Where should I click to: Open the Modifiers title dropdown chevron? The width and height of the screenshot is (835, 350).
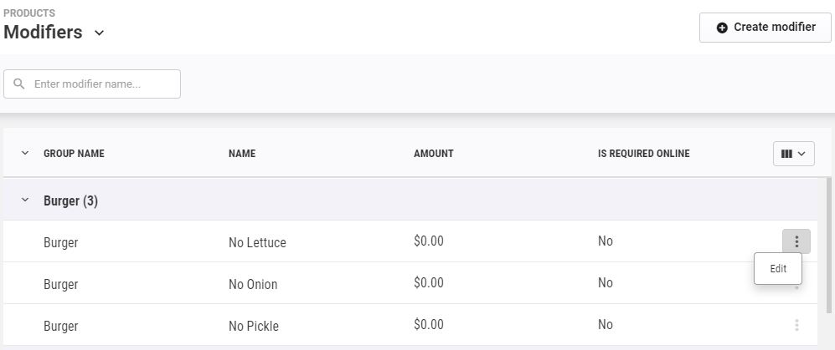coord(99,33)
